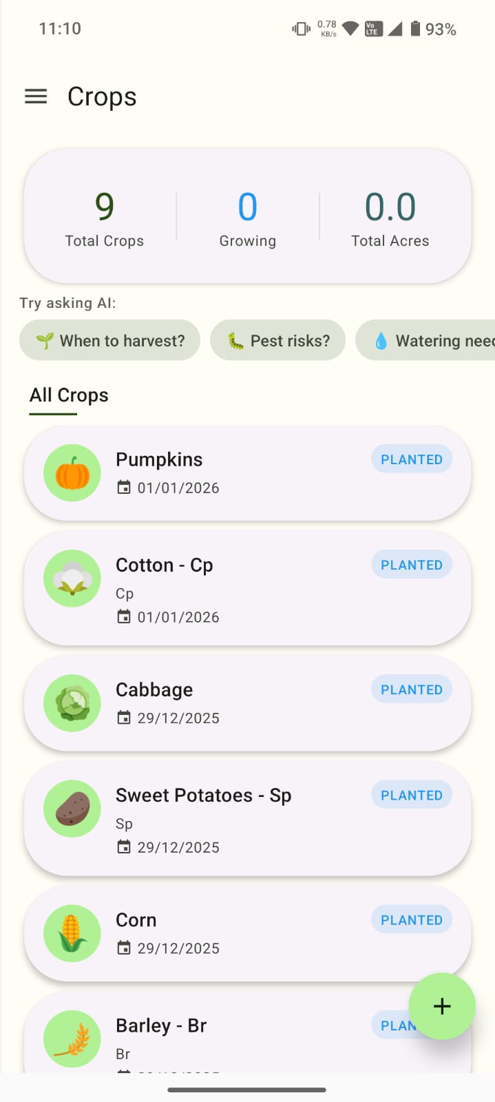Open the Crops screen title menu
This screenshot has height=1102, width=495.
101,96
